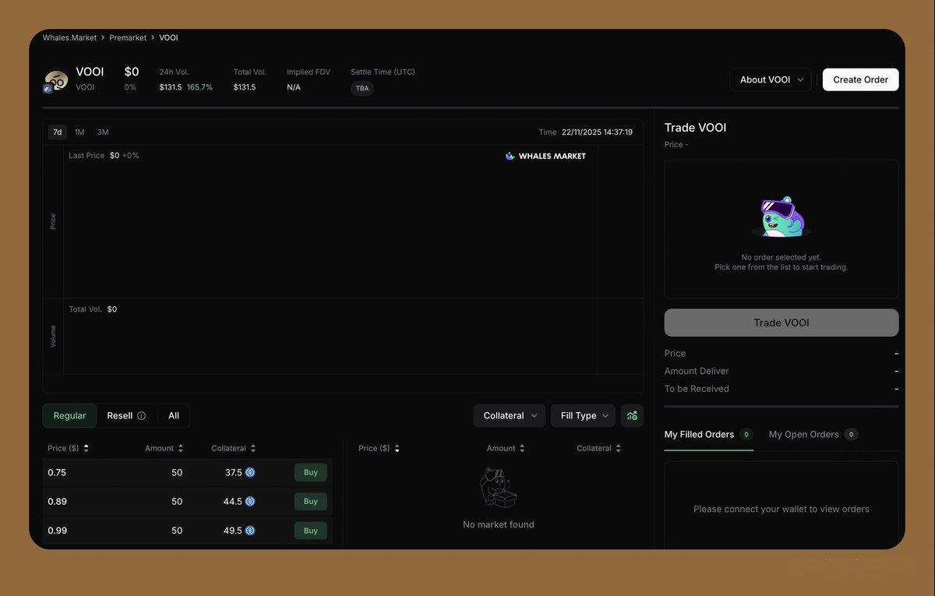The image size is (935, 596).
Task: Go to Premarket breadcrumb link
Action: tap(128, 37)
